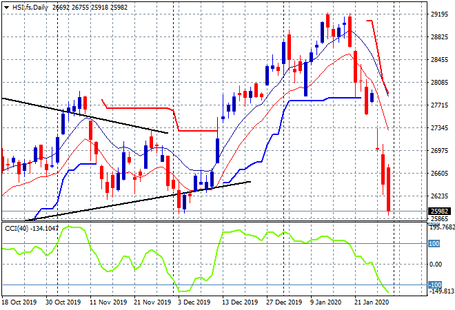
Task: Click the date label 9 Jan 2020
Action: point(325,302)
